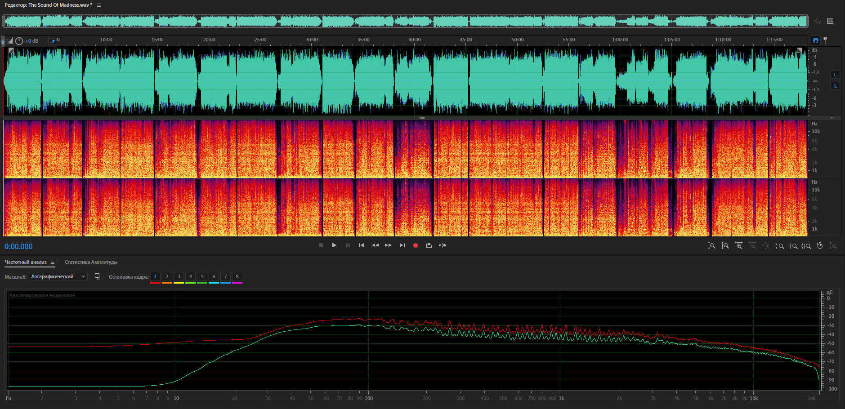845x409 pixels.
Task: Click timeline ruler at 1:00:00 mark
Action: pos(620,40)
